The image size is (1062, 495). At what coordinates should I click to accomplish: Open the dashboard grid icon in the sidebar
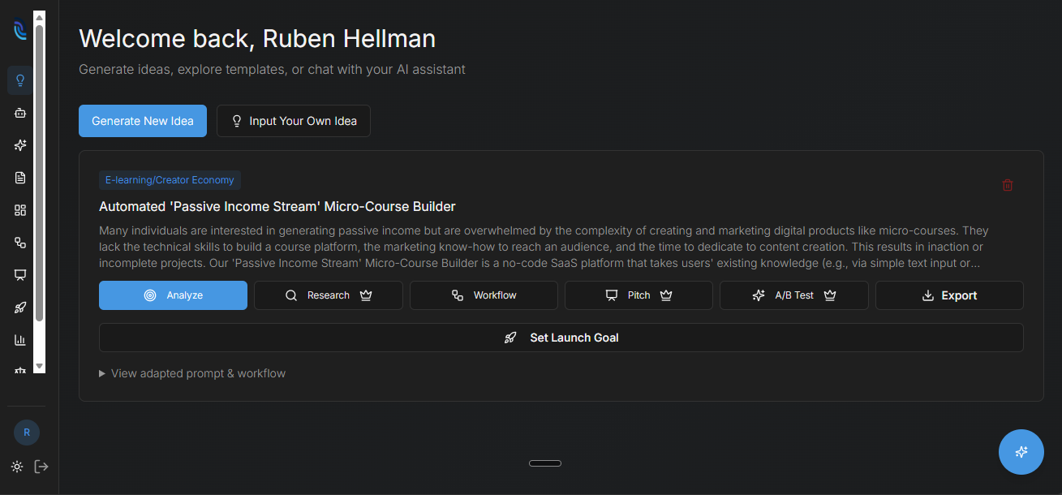tap(19, 209)
